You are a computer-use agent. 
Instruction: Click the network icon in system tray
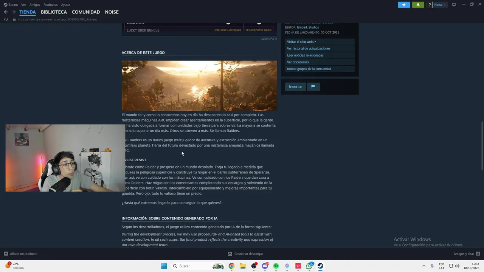(x=451, y=266)
